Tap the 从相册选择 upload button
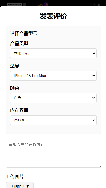Image resolution: width=106 pixels, height=188 pixels. tap(20, 185)
